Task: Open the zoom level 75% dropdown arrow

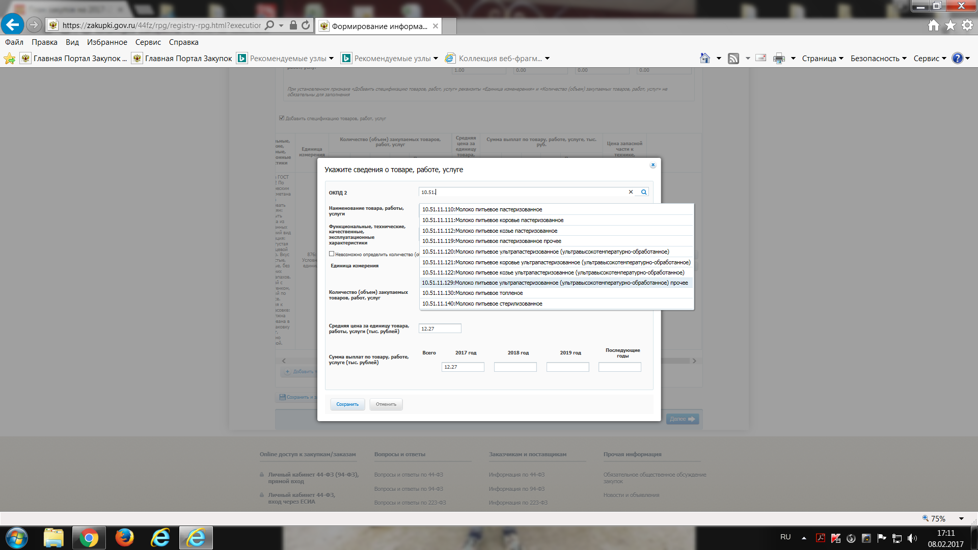Action: pyautogui.click(x=961, y=518)
